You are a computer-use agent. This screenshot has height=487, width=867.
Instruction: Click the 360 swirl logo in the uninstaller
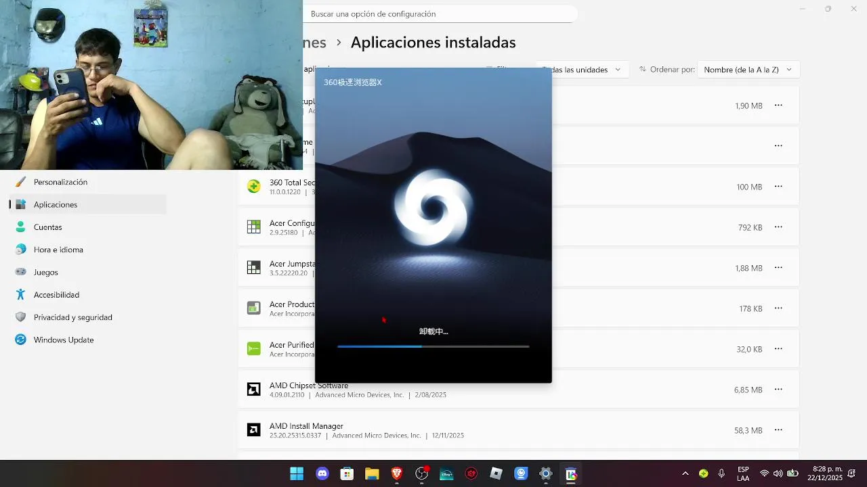[433, 207]
